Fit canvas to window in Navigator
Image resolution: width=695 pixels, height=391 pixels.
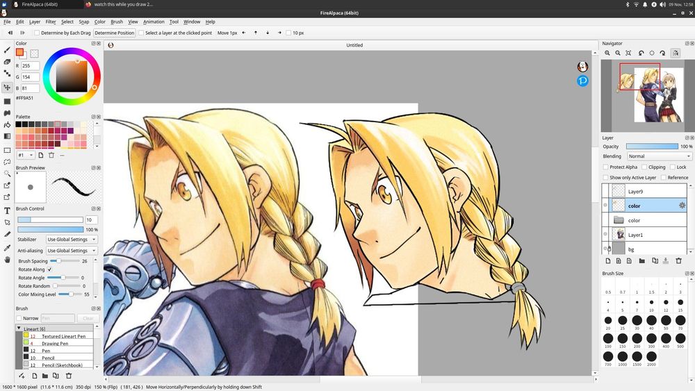tap(628, 53)
